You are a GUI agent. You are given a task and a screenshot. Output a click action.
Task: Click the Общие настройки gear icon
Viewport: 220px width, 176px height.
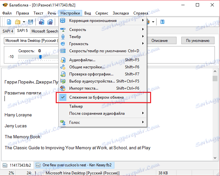coord(63,67)
